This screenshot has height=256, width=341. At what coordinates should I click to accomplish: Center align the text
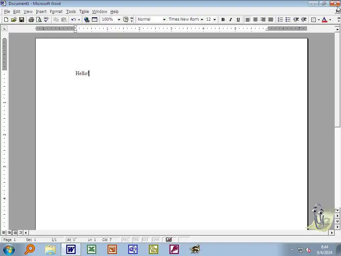pos(255,20)
